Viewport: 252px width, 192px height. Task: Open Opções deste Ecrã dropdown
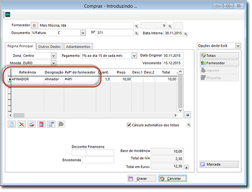click(x=238, y=46)
